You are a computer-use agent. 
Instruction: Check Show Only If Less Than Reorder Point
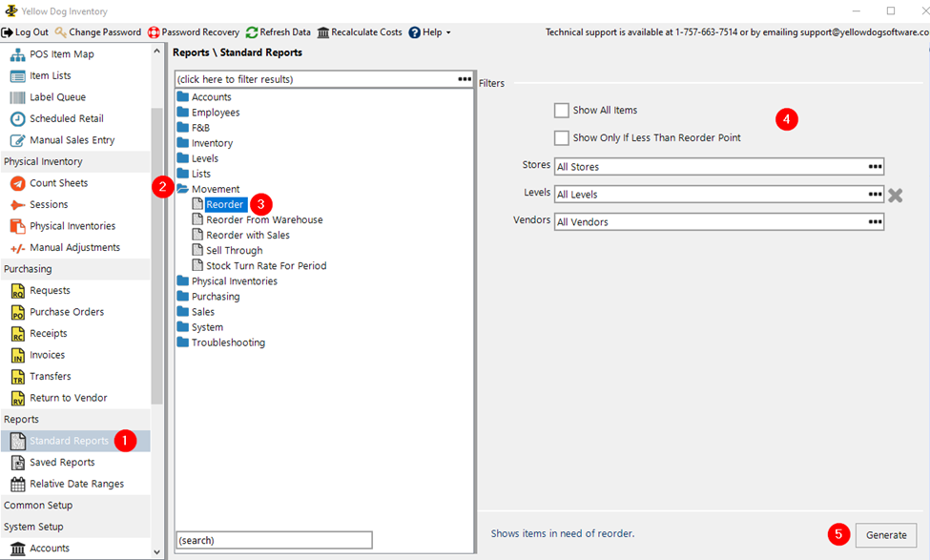pos(561,137)
